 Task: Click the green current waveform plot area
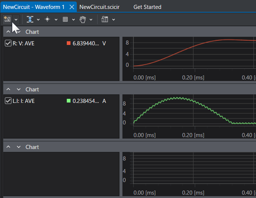(x=195, y=111)
